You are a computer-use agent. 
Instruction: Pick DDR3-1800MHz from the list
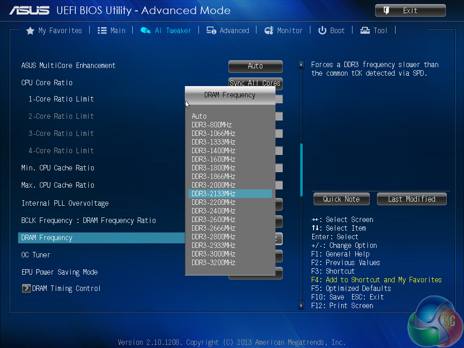230,168
